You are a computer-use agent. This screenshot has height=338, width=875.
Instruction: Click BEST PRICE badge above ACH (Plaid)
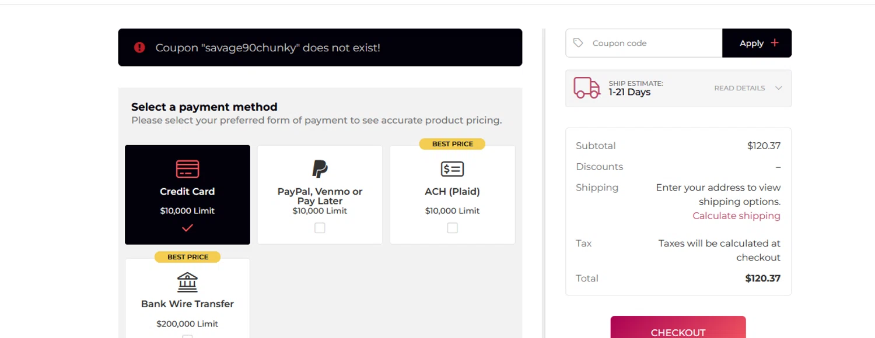click(452, 144)
